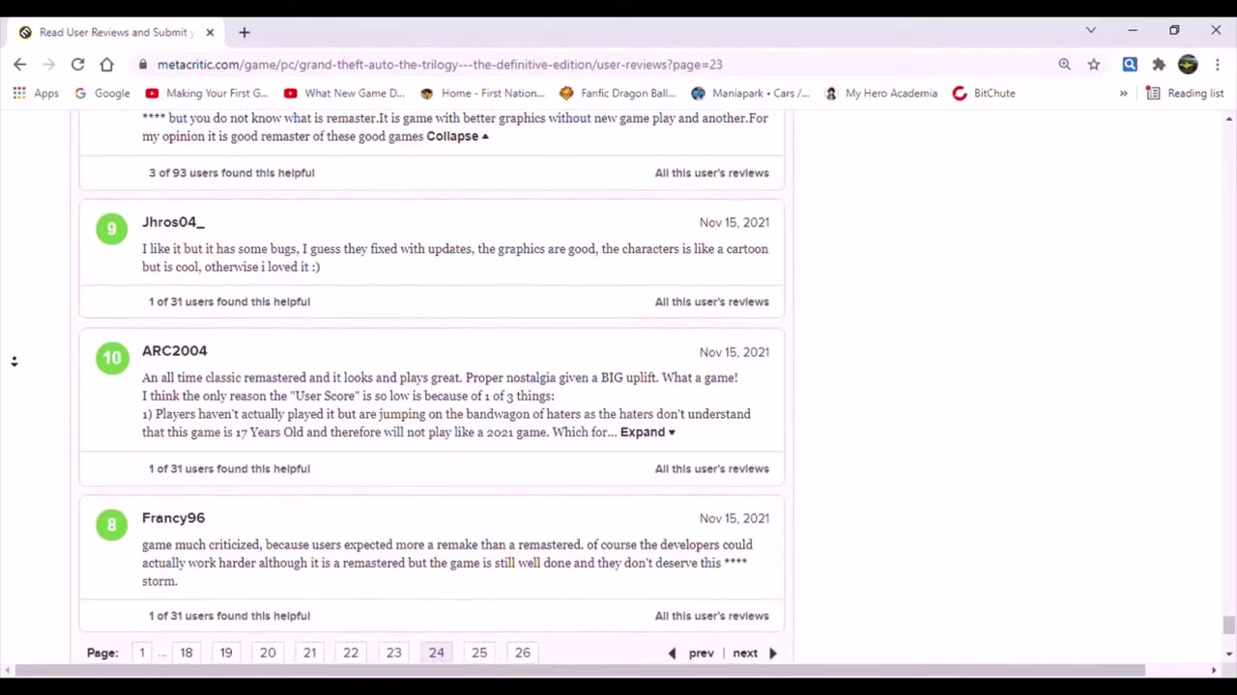
Task: Click the horizontal scrollbar at bottom
Action: click(581, 670)
